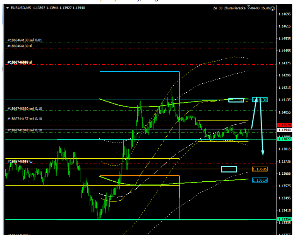
Task: Select order label #1866746880 sell 0.10
Action: coord(25,109)
